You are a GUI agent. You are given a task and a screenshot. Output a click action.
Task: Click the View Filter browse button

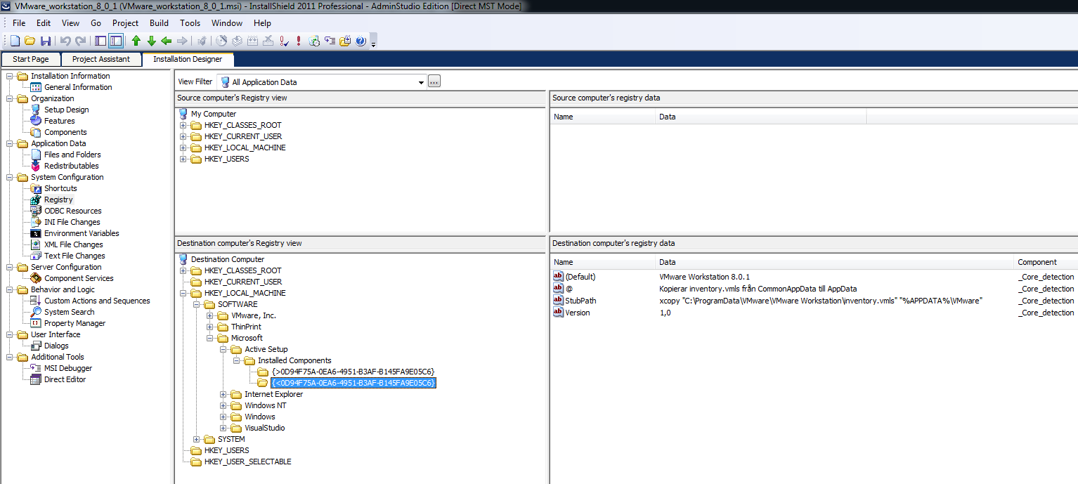434,81
